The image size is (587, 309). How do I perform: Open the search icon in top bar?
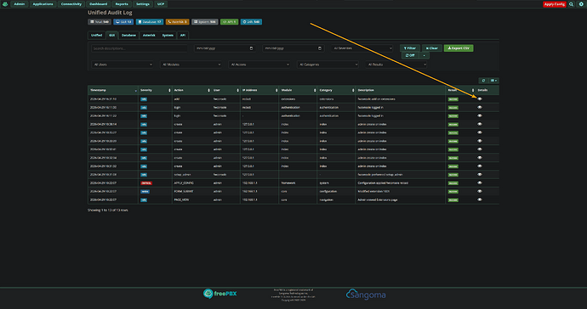(572, 4)
